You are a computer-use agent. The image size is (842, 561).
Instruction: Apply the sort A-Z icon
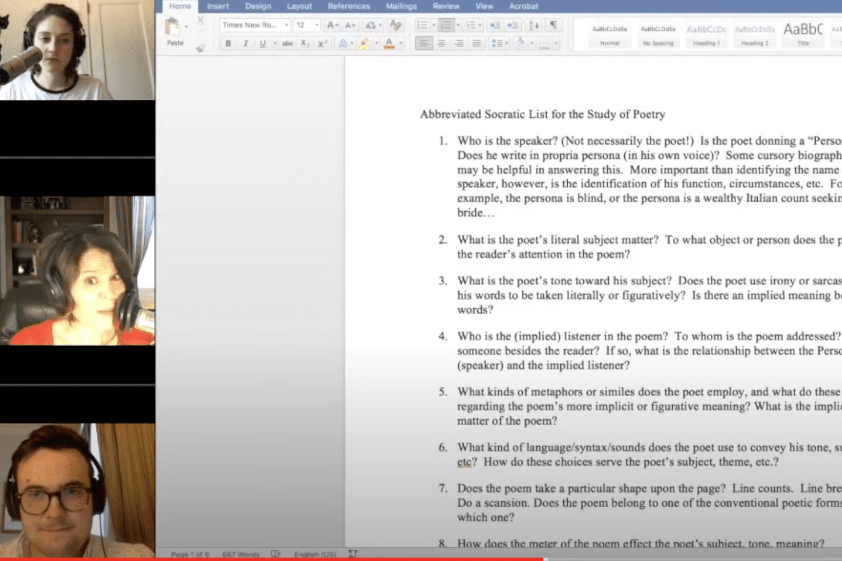click(x=534, y=25)
